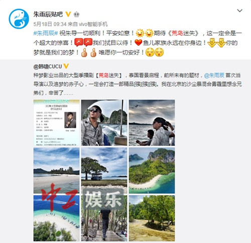View the man walking on boardwalk photo
This screenshot has height=243, width=251.
(104, 218)
